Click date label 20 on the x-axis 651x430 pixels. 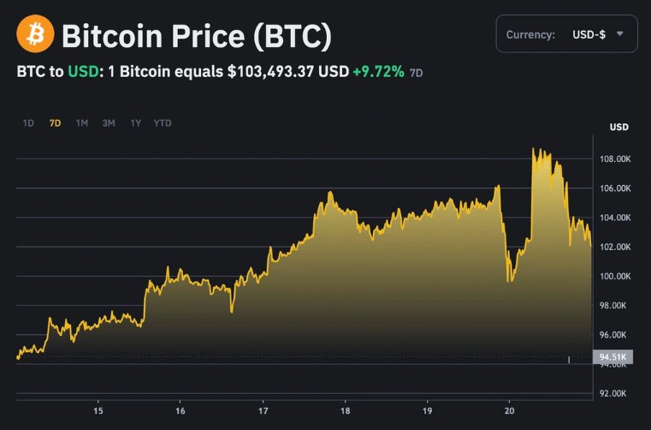click(509, 411)
